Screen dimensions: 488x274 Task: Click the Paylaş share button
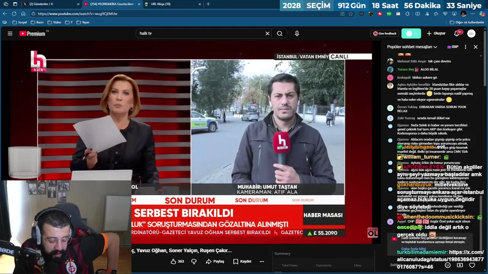coord(215,261)
